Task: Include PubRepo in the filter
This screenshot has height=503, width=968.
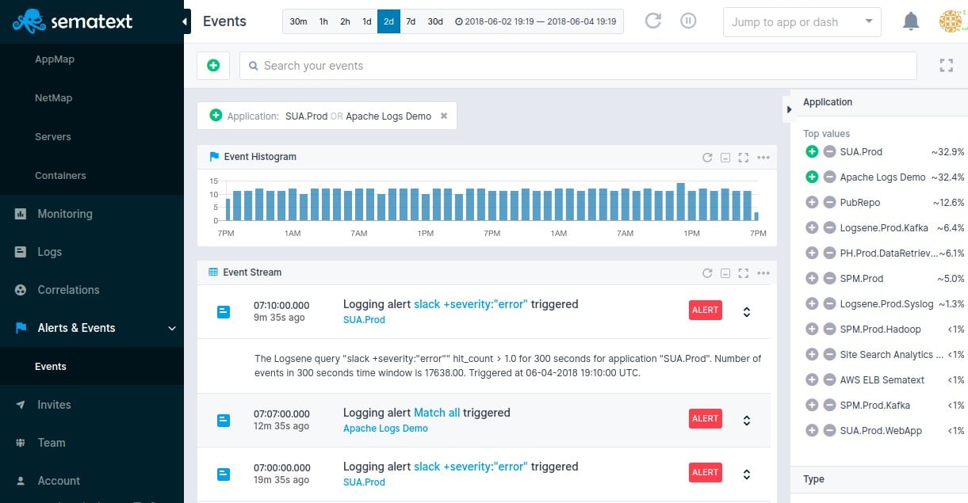Action: coord(811,203)
